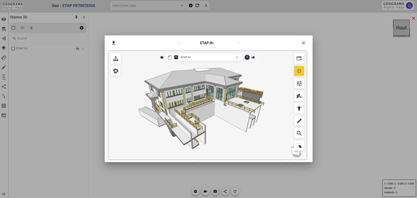This screenshot has height=198, width=417.
Task: Focus the Buscar search field
Action: (x=48, y=38)
